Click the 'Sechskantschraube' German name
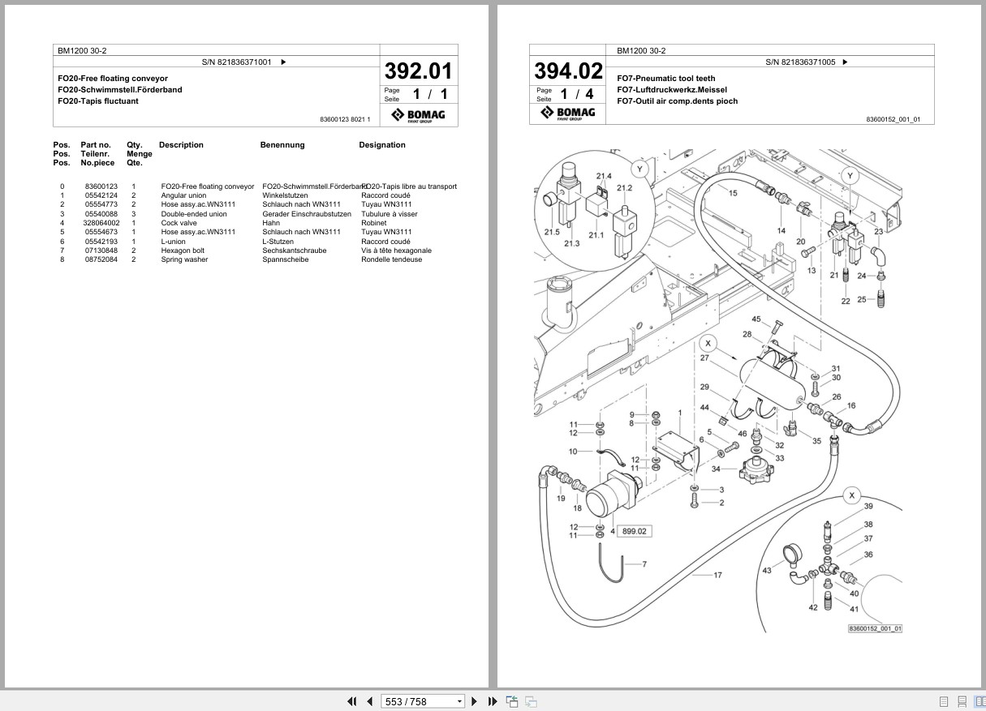Viewport: 986px width, 711px height. [294, 251]
